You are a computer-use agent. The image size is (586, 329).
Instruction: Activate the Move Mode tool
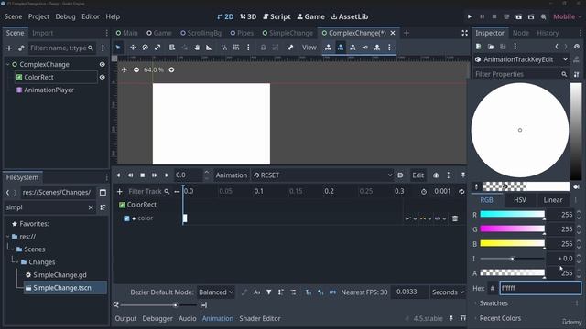pos(133,48)
